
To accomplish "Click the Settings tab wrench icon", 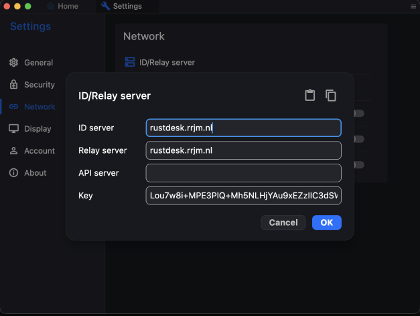I will point(106,6).
